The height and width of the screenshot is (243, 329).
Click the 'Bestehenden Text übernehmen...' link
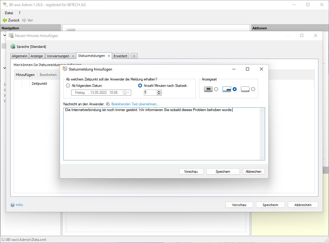[135, 104]
